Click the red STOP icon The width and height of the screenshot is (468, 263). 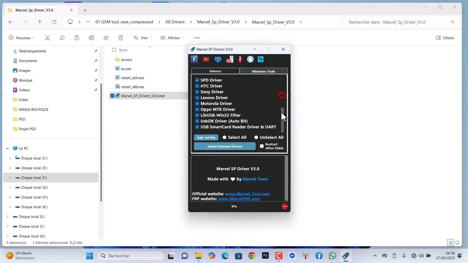285,206
